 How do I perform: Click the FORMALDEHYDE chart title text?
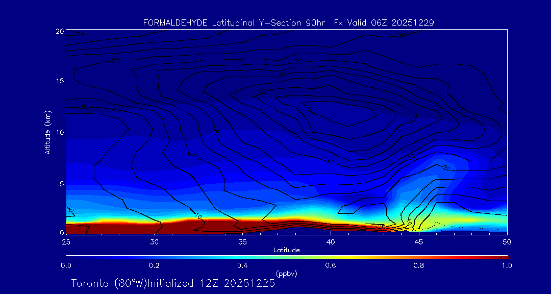(288, 23)
